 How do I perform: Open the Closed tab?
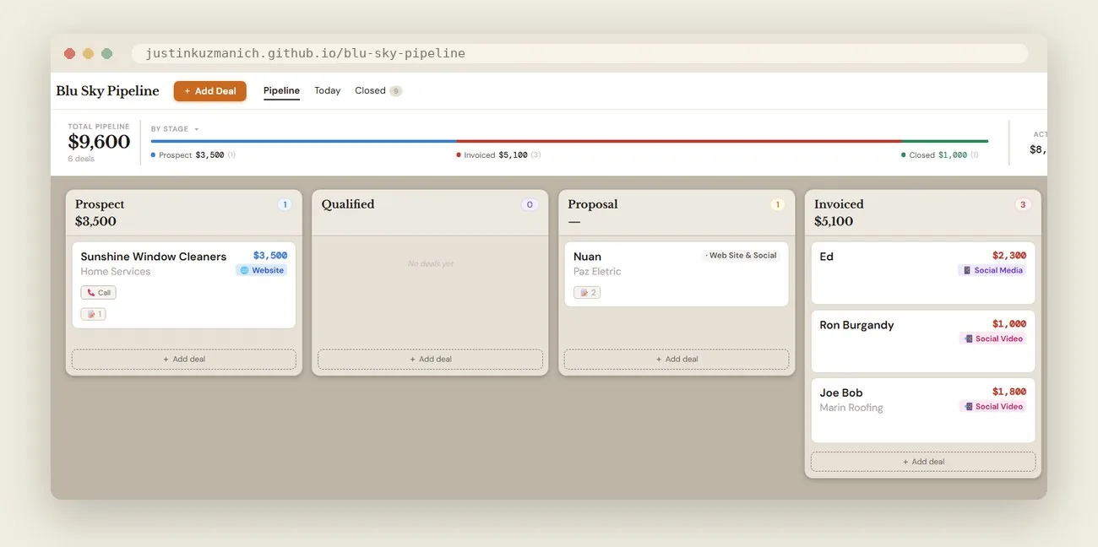[x=378, y=90]
